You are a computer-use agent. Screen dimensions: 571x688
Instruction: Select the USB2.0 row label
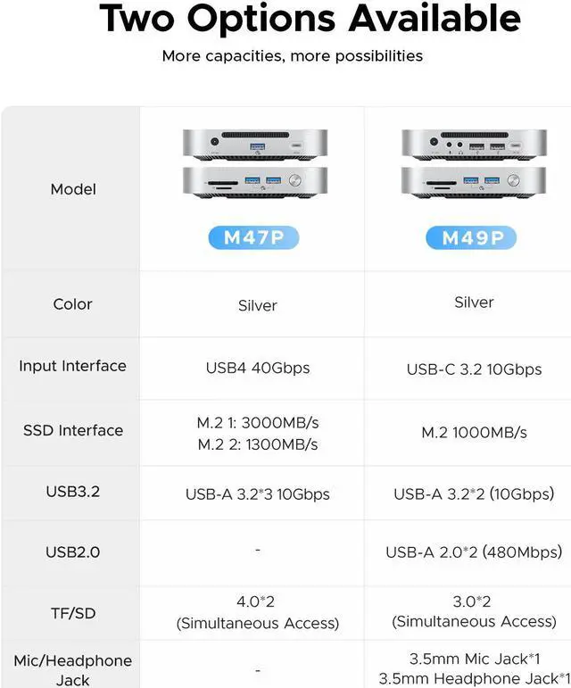[73, 552]
